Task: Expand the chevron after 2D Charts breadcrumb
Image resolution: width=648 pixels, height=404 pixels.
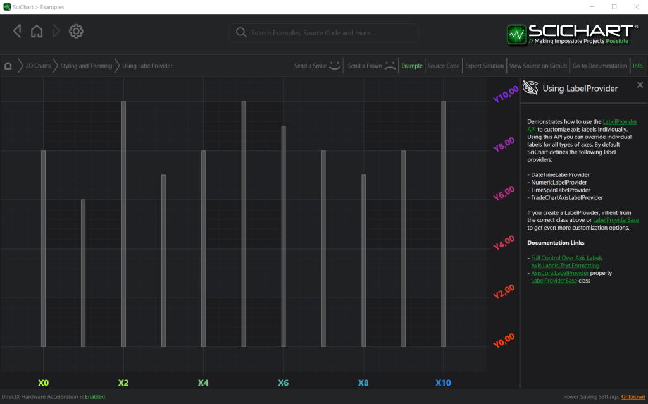Action: tap(57, 65)
